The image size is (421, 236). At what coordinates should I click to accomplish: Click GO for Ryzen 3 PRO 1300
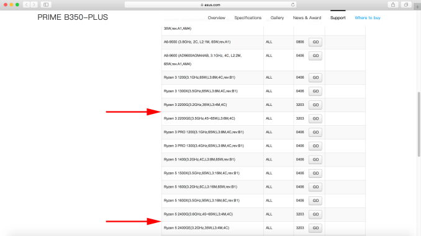(315, 146)
